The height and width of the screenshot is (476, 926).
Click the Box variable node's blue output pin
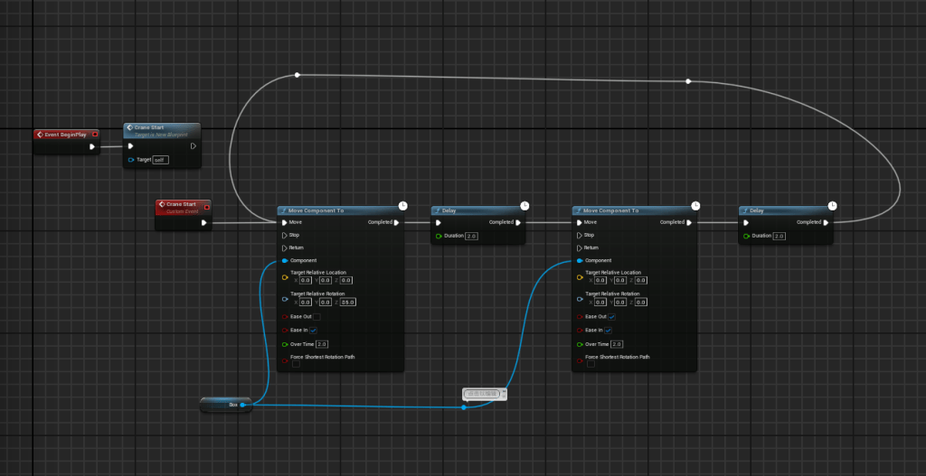coord(242,406)
